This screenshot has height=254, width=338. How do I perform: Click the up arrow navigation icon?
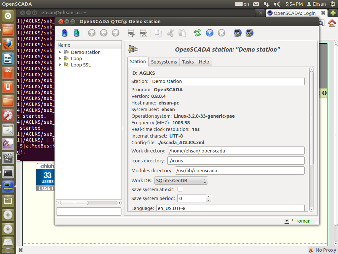[x=92, y=33]
